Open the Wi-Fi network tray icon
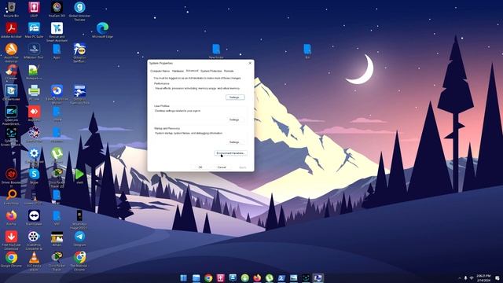Viewport: 503px width, 283px height. (472, 277)
